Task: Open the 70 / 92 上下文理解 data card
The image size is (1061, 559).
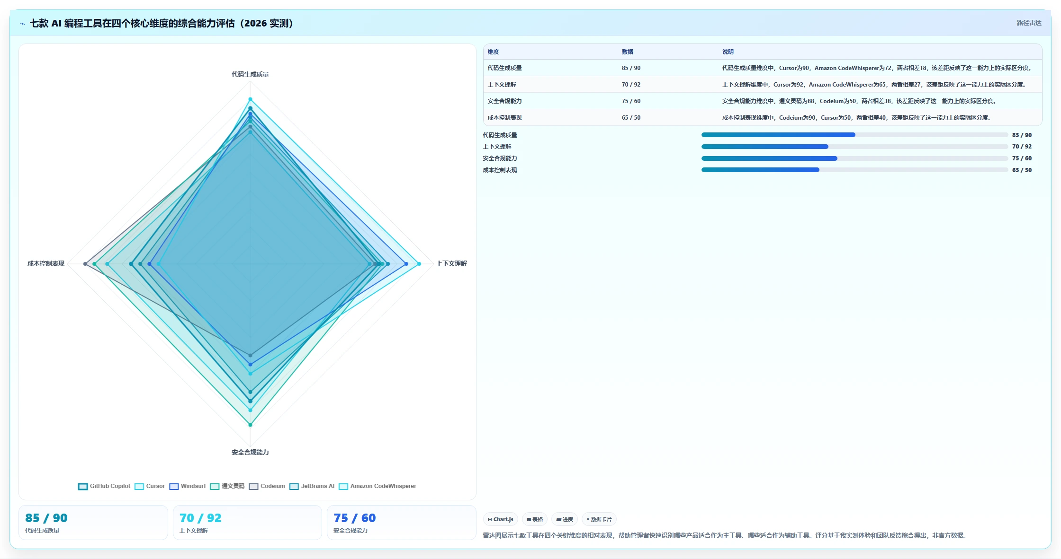Action: coord(247,523)
